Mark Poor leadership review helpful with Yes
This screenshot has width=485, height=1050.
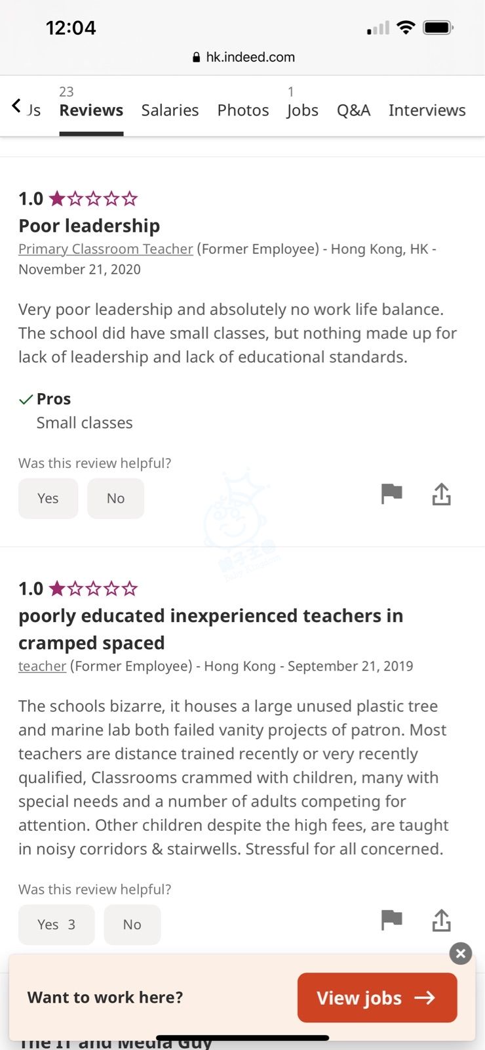tap(48, 498)
